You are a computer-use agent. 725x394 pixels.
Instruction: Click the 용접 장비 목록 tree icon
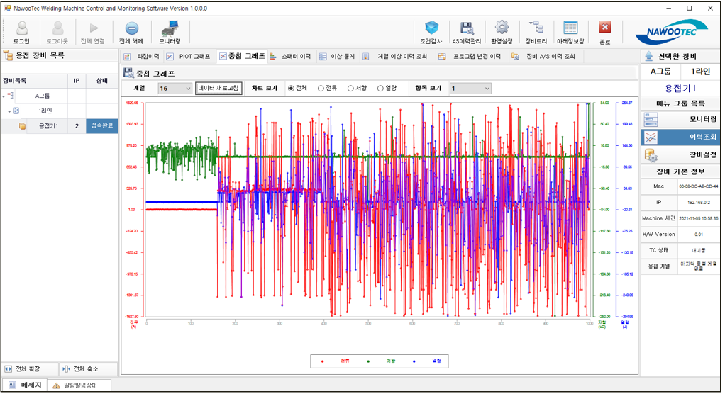tap(8, 56)
